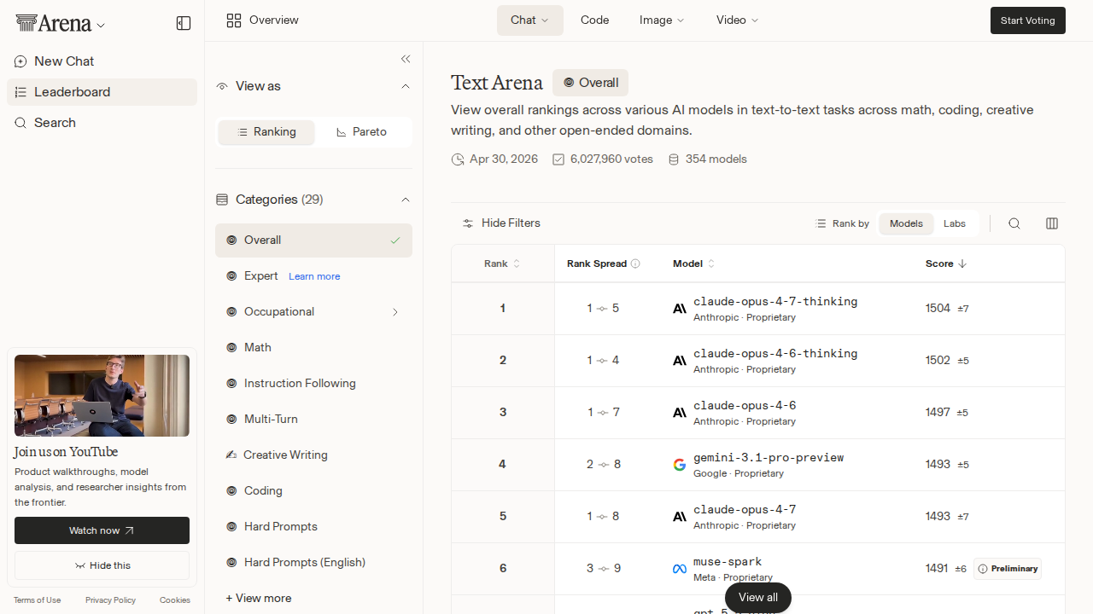The width and height of the screenshot is (1093, 614).
Task: Rank by Labs
Action: pos(955,223)
